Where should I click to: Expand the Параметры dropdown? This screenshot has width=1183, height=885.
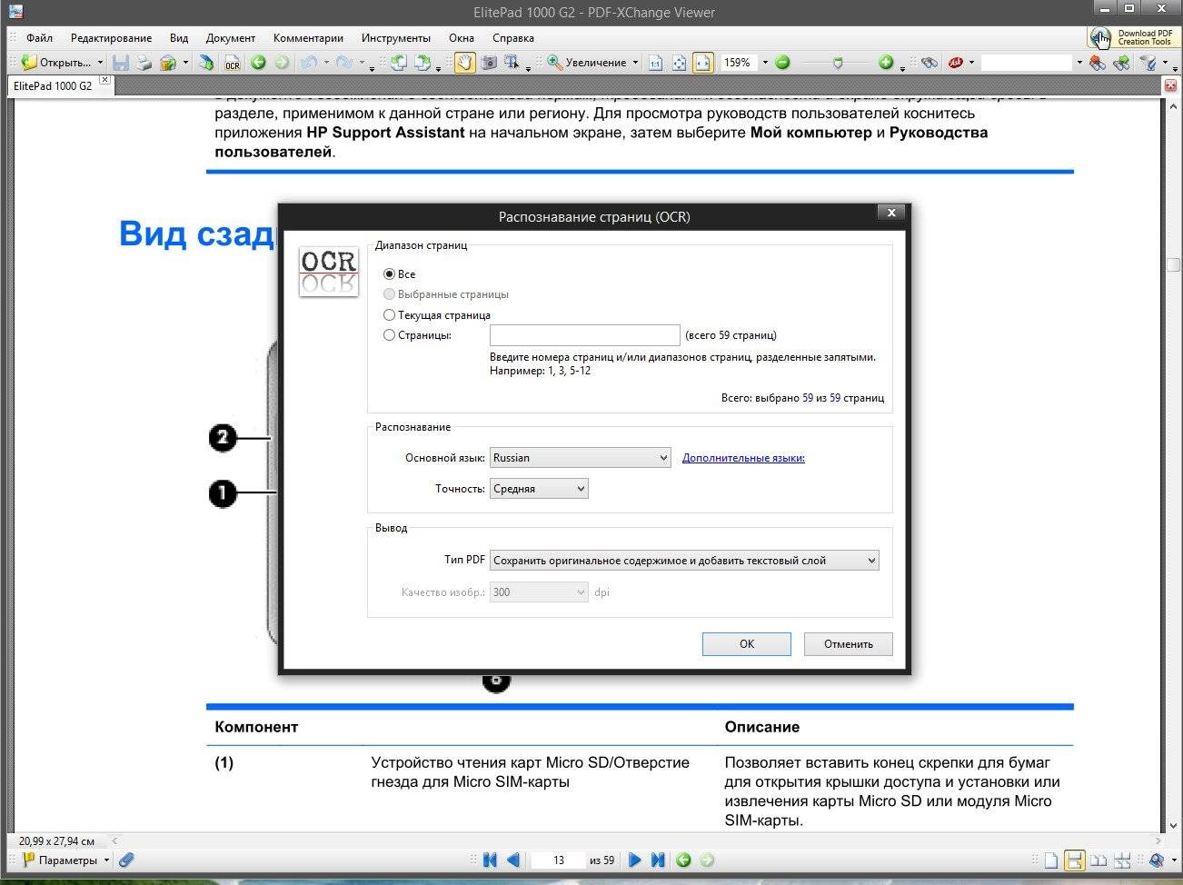coord(106,860)
